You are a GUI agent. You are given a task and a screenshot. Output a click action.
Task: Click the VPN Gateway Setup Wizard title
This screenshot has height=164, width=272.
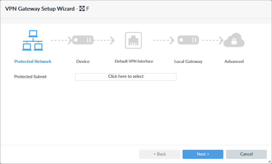(40, 9)
